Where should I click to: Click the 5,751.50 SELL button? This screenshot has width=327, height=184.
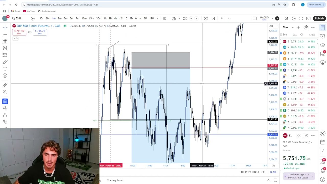19,32
